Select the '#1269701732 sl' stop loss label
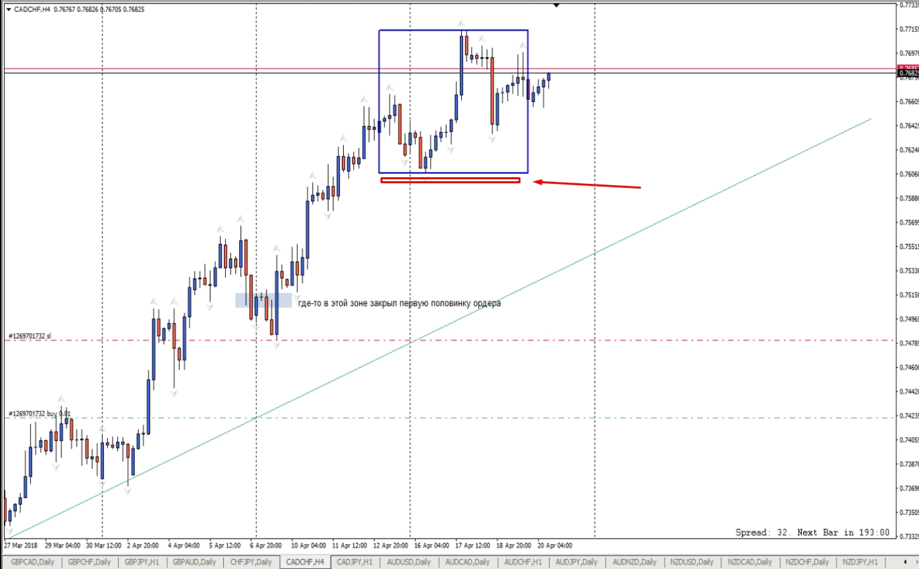This screenshot has width=919, height=569. click(x=30, y=336)
